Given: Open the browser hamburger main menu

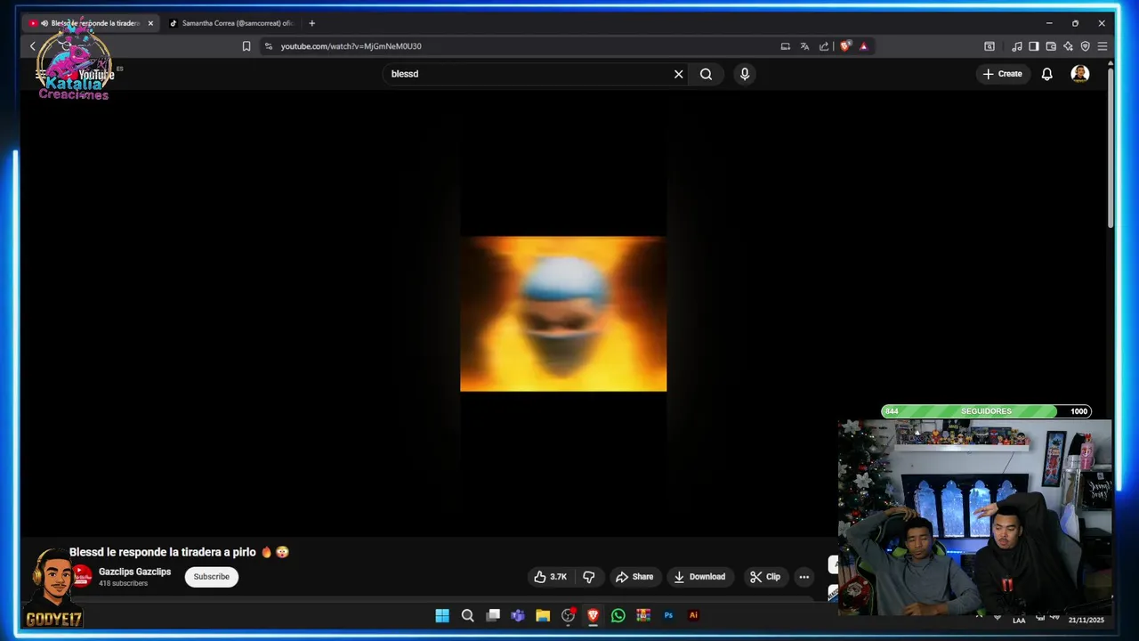Looking at the screenshot, I should [x=1102, y=46].
